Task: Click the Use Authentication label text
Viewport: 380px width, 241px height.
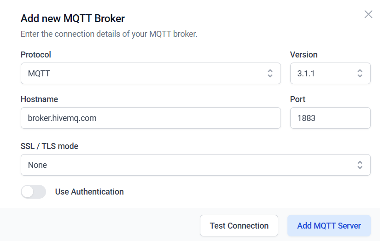Action: pos(89,192)
